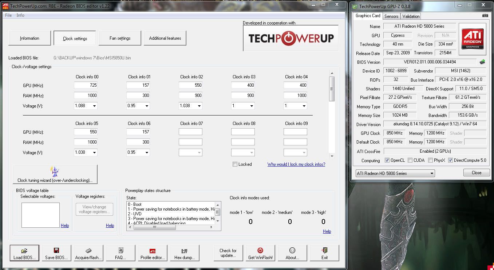
Task: Click the TechPowerUp logo banner
Action: 291,38
